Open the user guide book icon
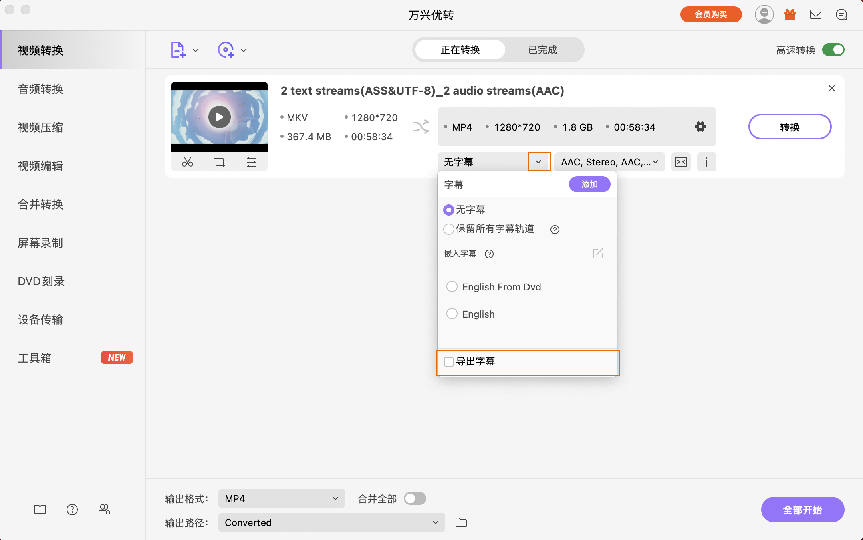 click(40, 510)
